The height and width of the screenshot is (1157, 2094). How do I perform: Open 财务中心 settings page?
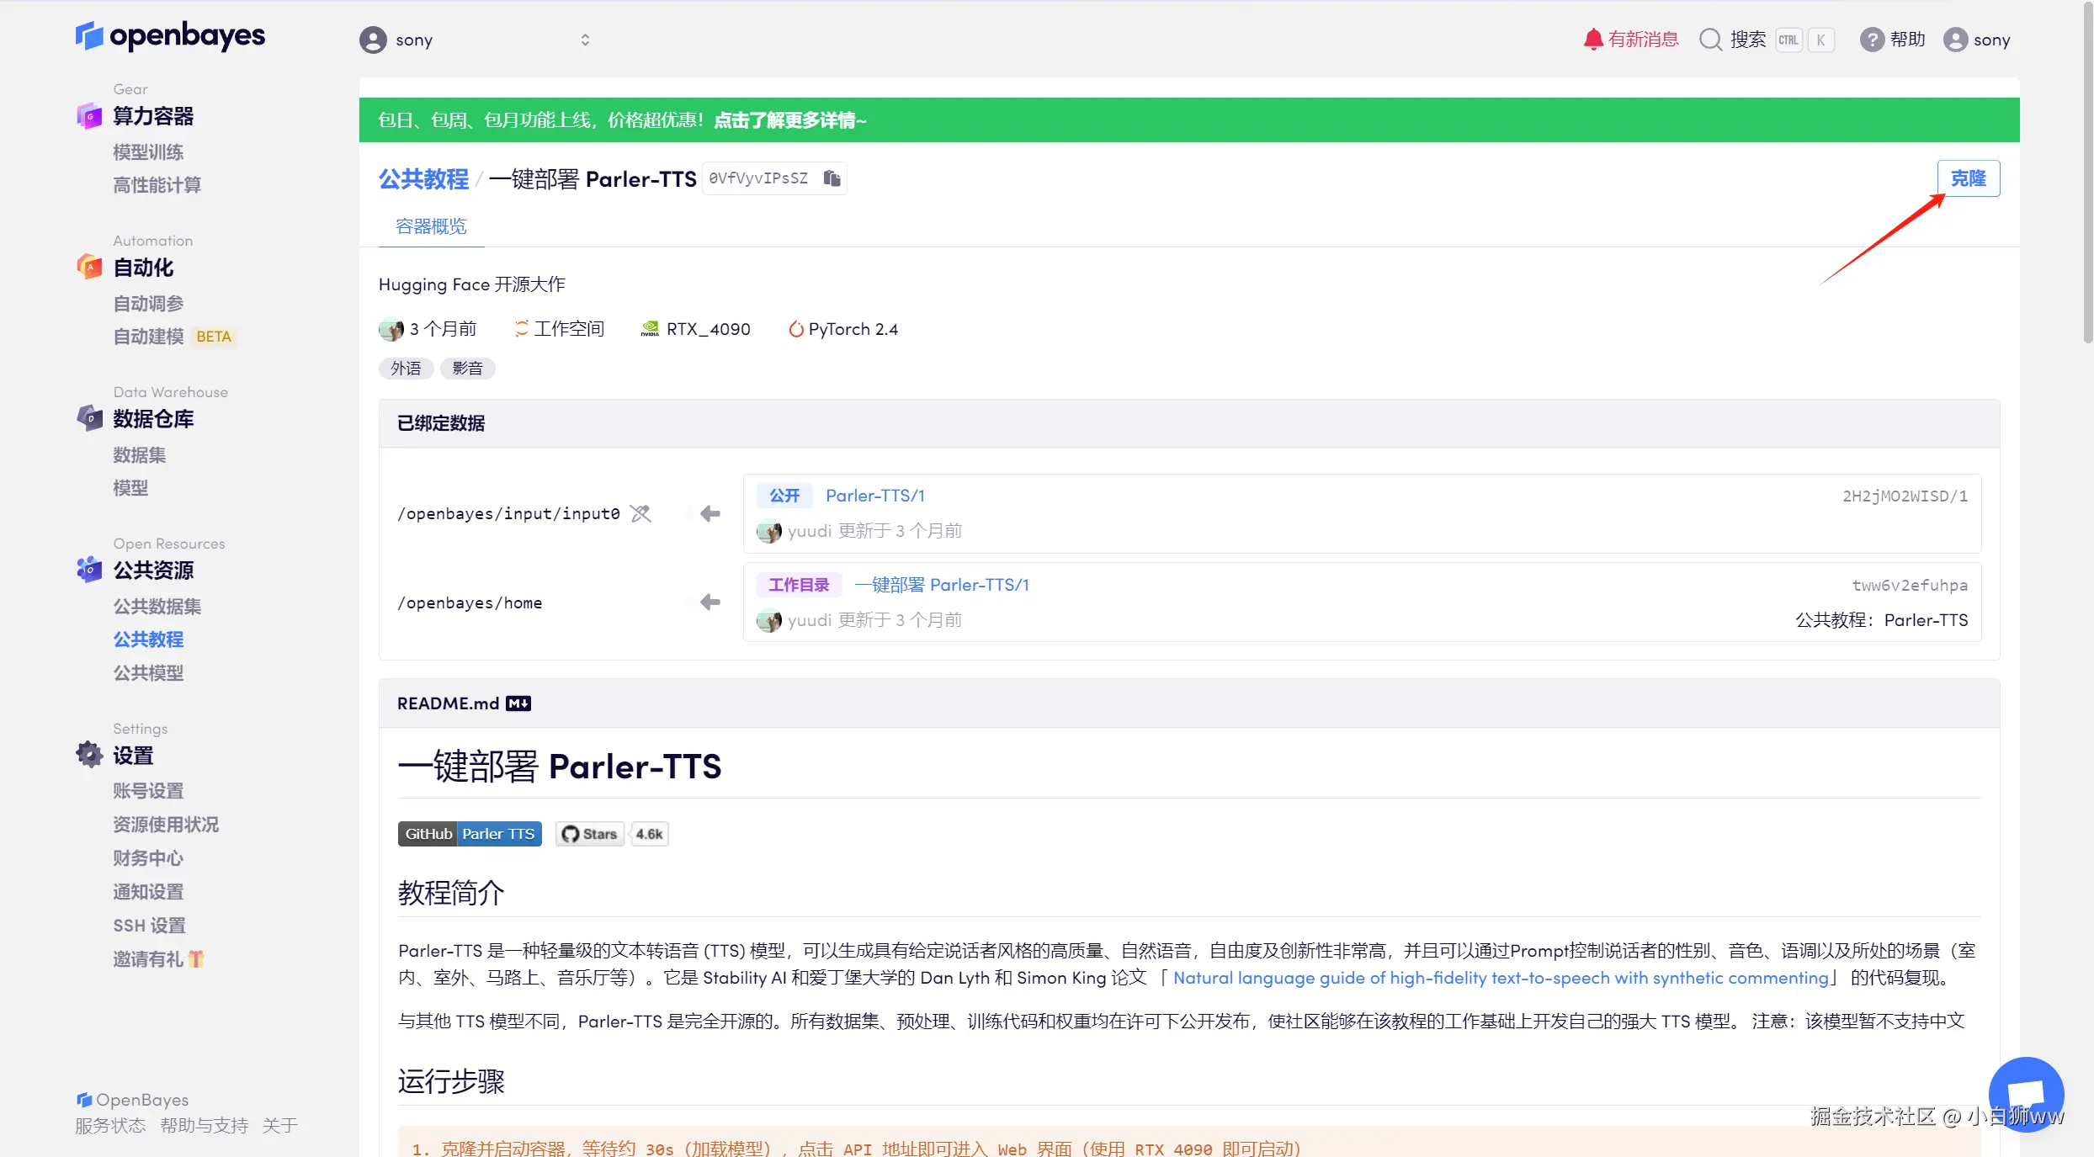click(148, 858)
